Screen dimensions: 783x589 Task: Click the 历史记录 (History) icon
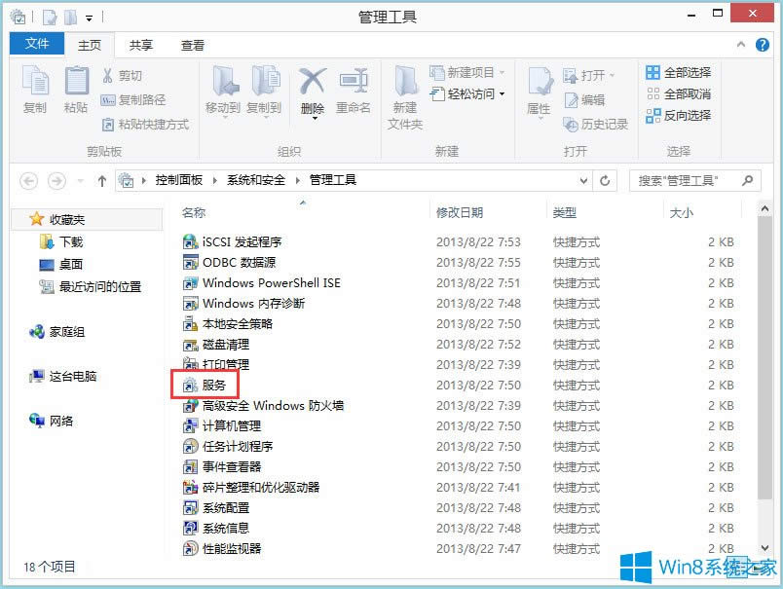[x=596, y=125]
